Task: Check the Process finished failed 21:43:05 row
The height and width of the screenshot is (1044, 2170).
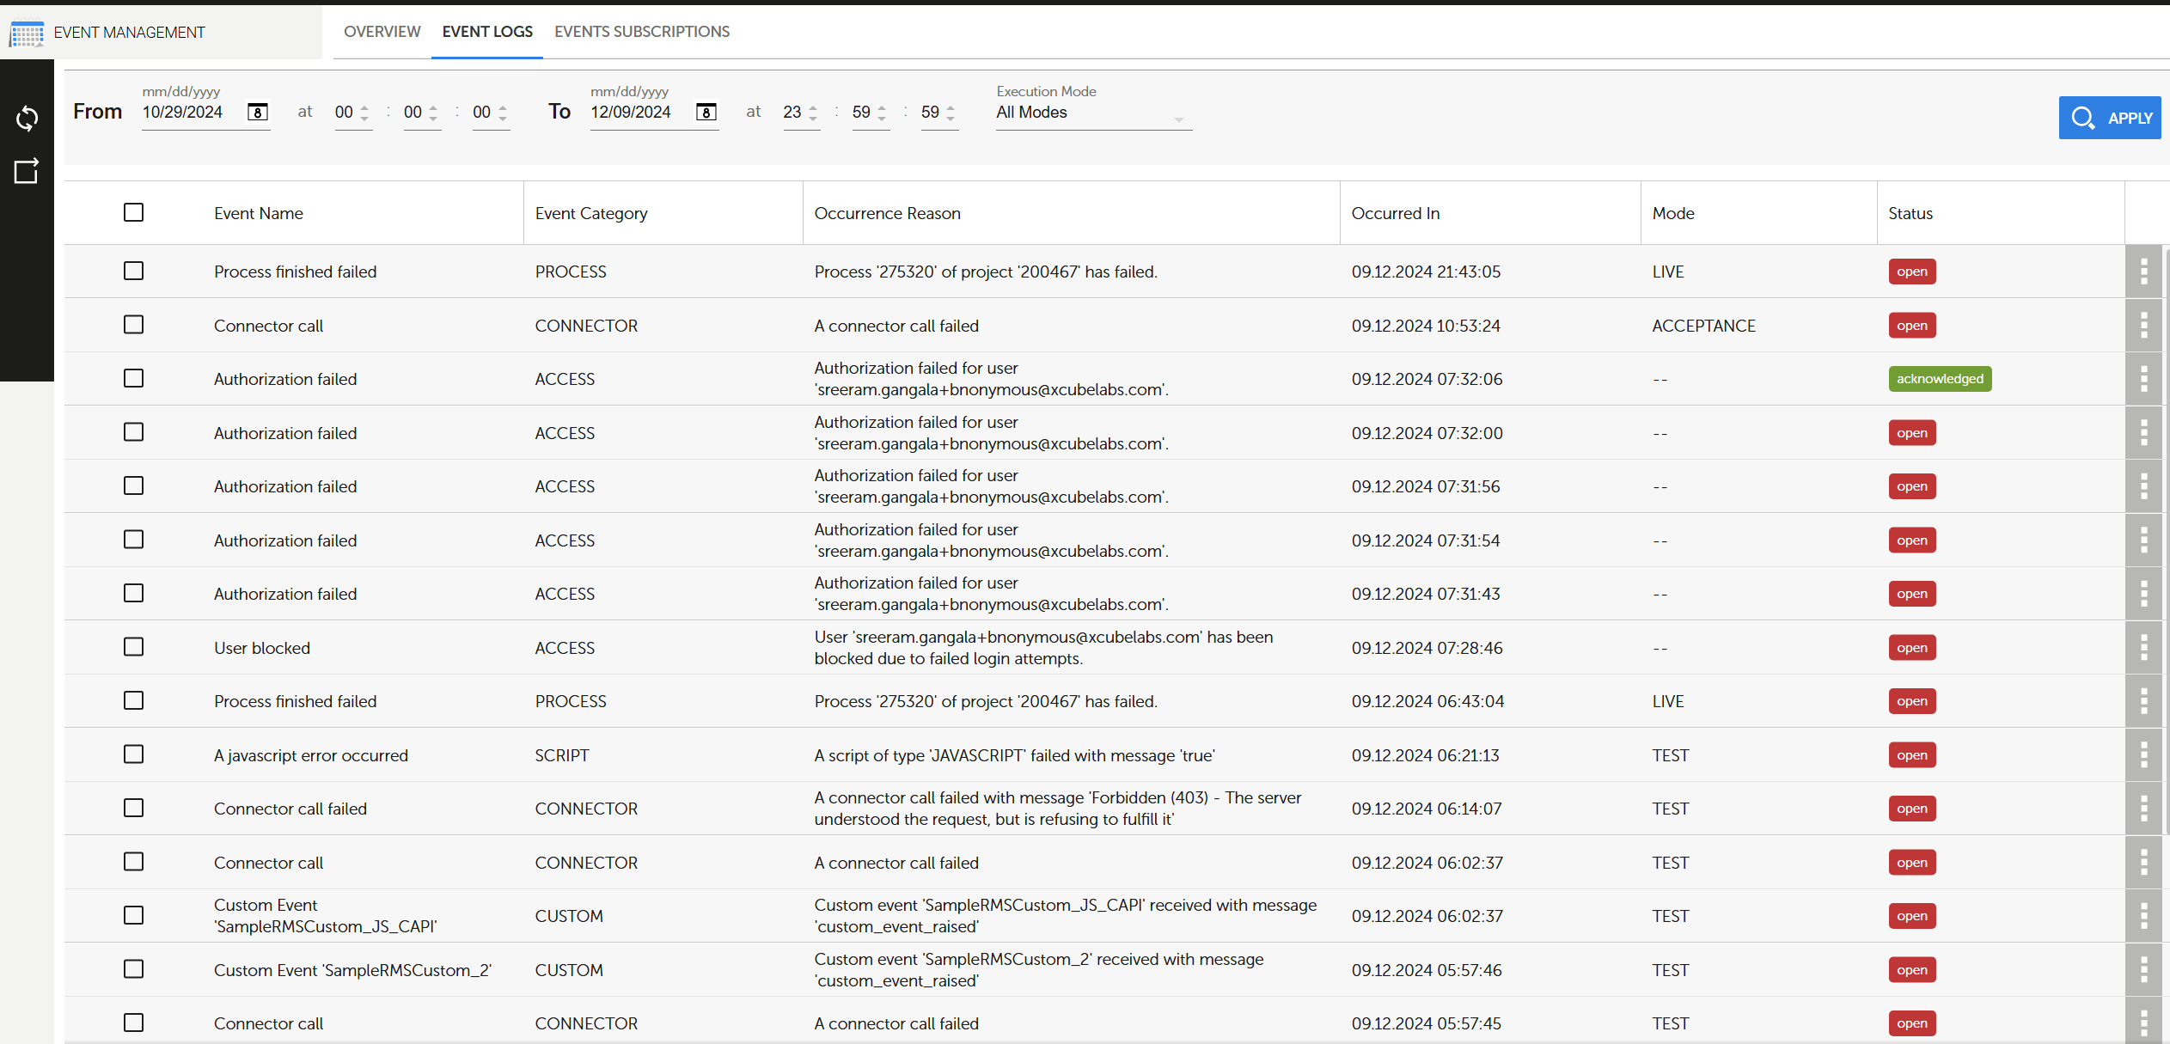Action: 133,271
